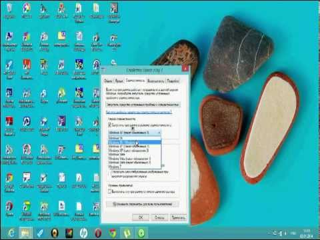Open Internet Explorer from the taskbar
The width and height of the screenshot is (320, 240).
(12, 233)
